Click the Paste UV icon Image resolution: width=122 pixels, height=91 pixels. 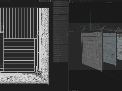(54, 48)
